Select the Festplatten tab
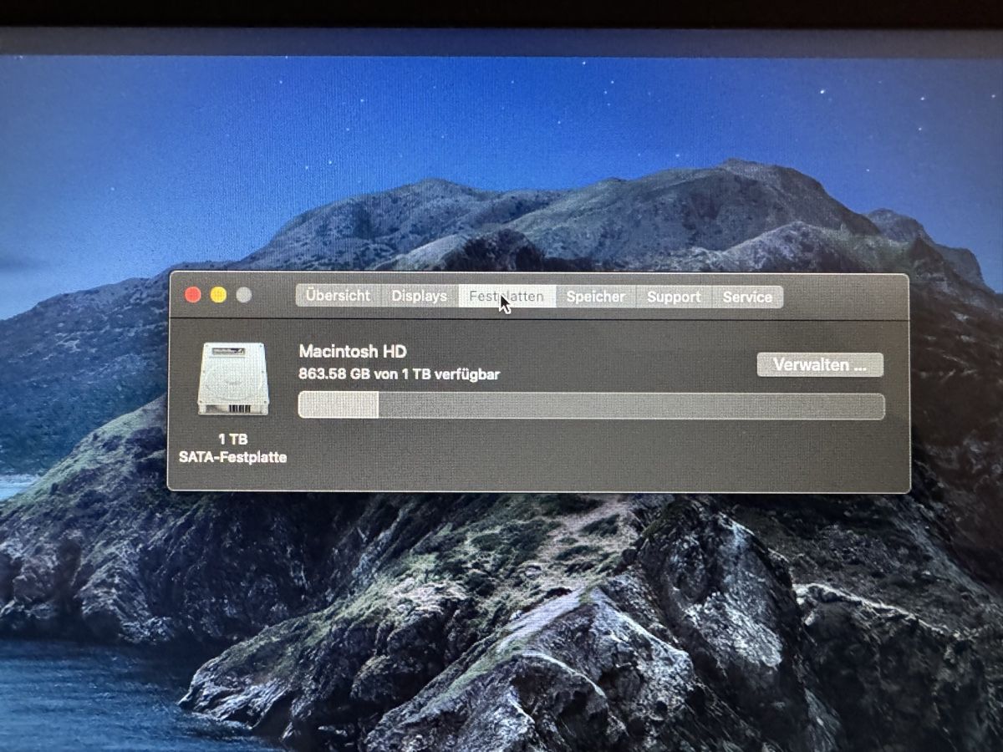This screenshot has width=1003, height=752. tap(507, 296)
